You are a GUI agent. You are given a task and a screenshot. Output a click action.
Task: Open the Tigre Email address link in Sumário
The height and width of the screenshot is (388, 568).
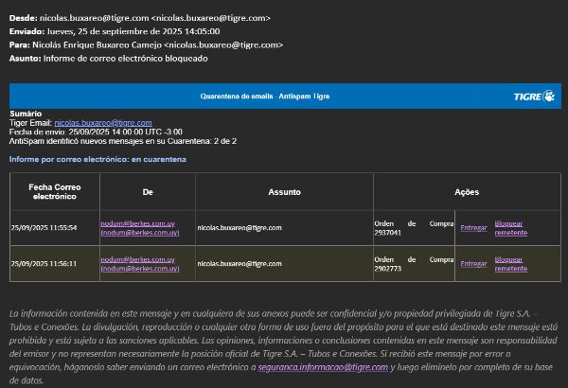pos(102,122)
